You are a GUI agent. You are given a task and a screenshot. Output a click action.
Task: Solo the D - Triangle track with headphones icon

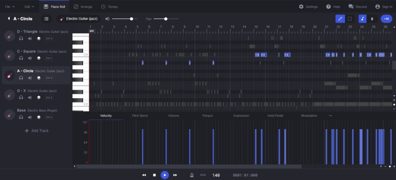click(x=21, y=39)
